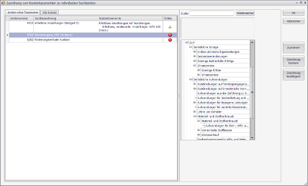Screen dimensions: 308x186
Task: Click the tree scrollbar down arrow
Action: (252, 138)
